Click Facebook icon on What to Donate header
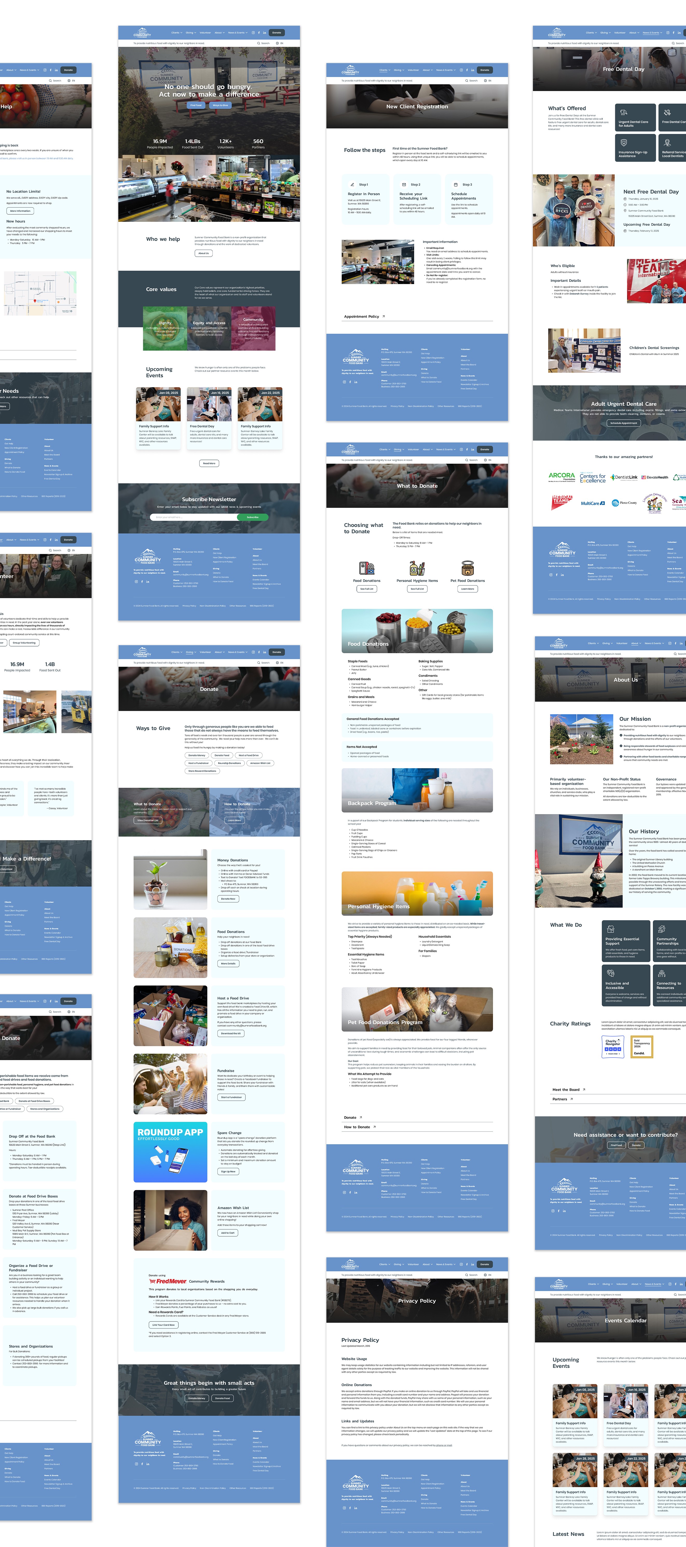Screen dimensions: 686x1547 click(467, 449)
